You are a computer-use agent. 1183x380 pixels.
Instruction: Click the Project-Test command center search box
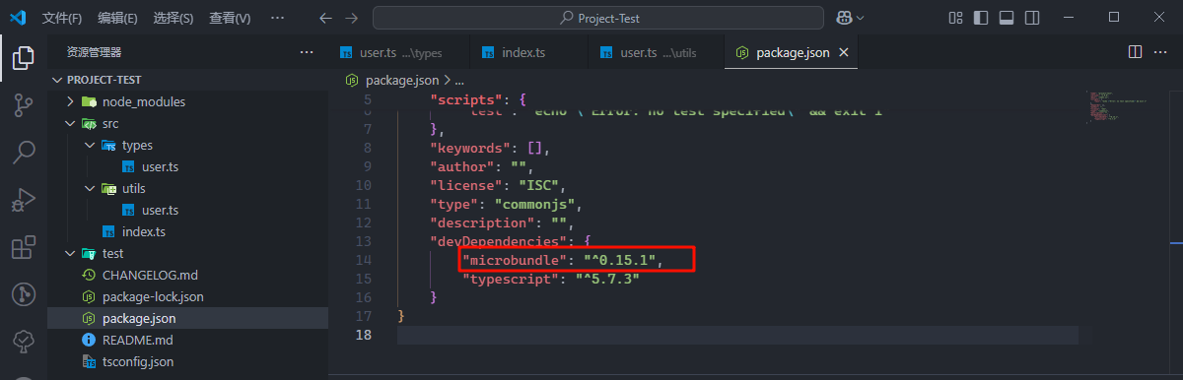(x=599, y=18)
